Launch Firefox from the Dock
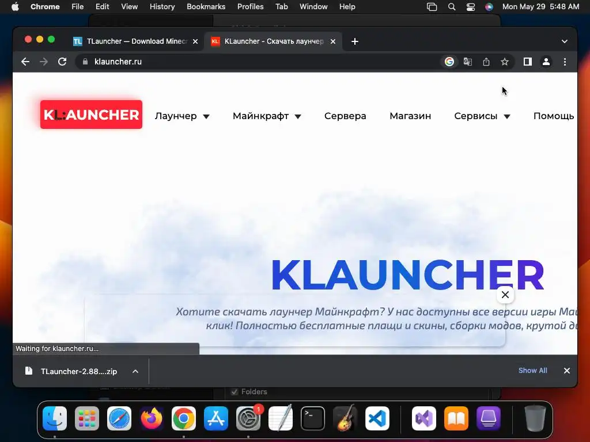The width and height of the screenshot is (590, 442). (x=152, y=418)
